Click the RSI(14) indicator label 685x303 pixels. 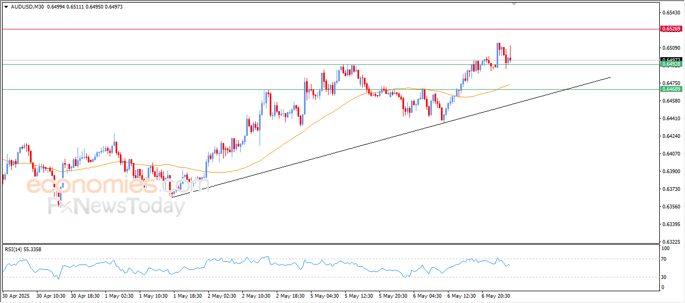click(x=31, y=249)
